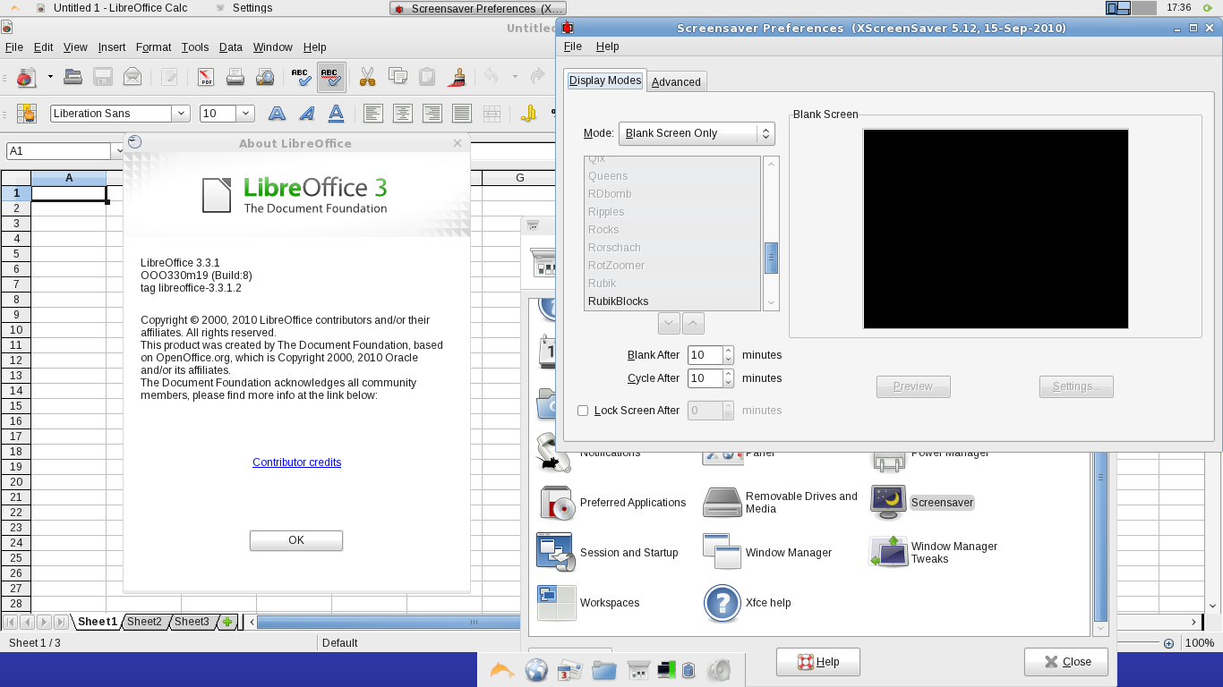
Task: Align cell text to the left
Action: point(373,114)
